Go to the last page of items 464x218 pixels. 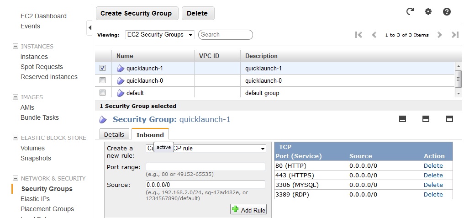455,35
